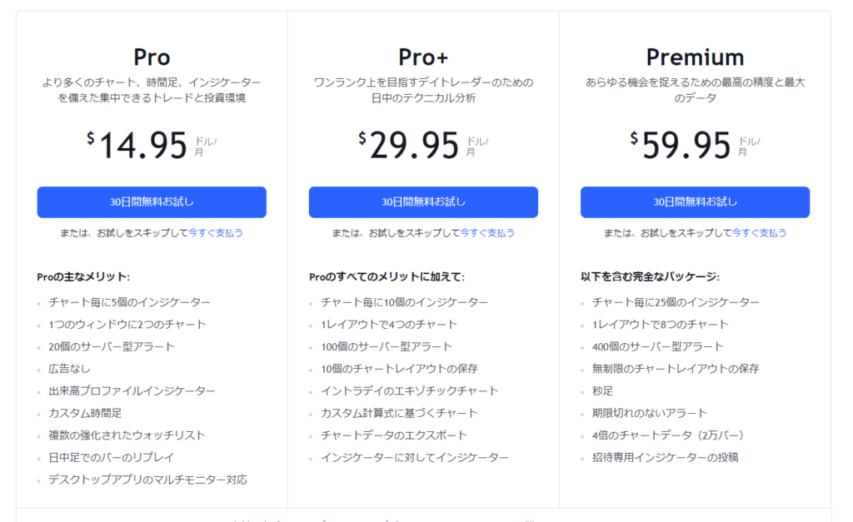Click the $29.95 price

(408, 145)
